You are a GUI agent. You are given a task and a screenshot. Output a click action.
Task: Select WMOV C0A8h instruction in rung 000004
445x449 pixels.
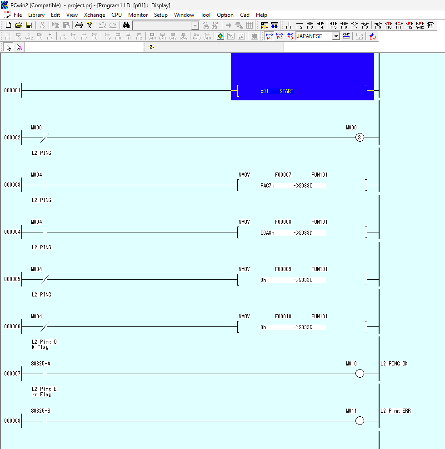[302, 232]
